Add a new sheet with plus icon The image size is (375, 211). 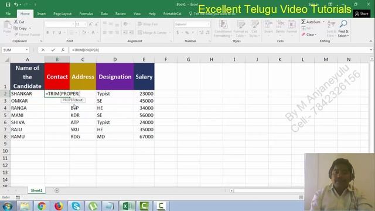tap(57, 190)
